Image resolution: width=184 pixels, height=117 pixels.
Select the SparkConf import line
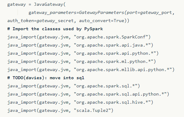click(79, 37)
